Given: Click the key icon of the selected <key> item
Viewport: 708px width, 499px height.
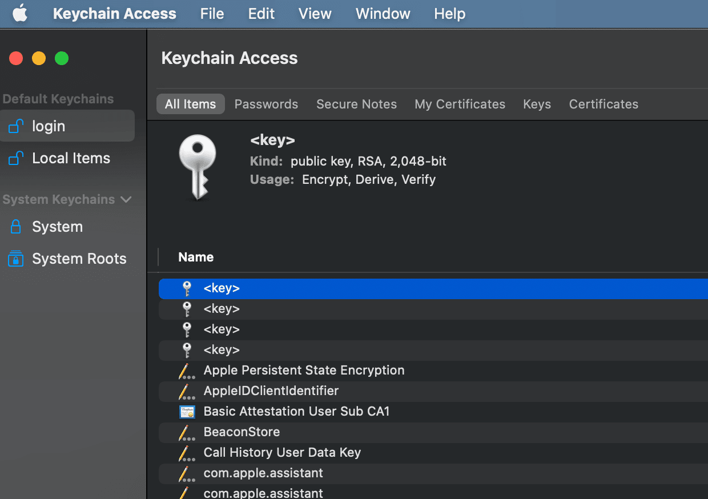Looking at the screenshot, I should [187, 288].
